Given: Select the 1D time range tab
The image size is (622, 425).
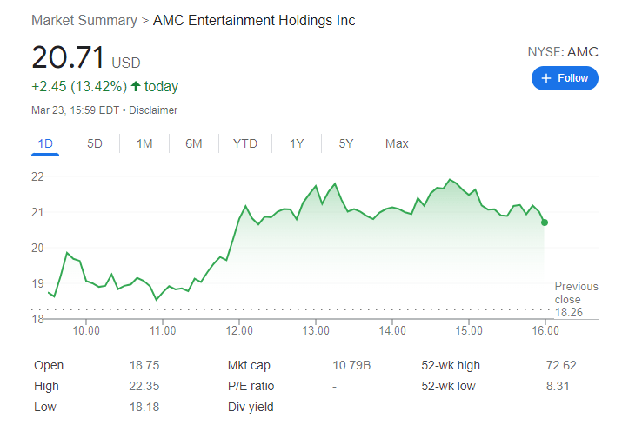Looking at the screenshot, I should 45,143.
